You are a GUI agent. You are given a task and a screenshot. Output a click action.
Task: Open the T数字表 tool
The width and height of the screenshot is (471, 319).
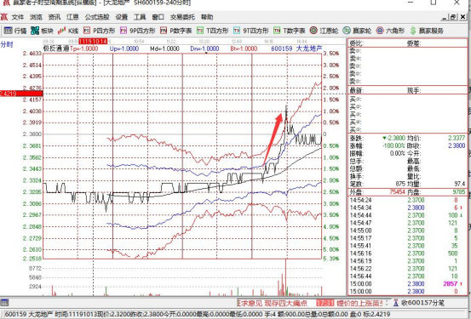pos(290,31)
